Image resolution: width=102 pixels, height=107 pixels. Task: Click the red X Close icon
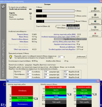coord(95,33)
